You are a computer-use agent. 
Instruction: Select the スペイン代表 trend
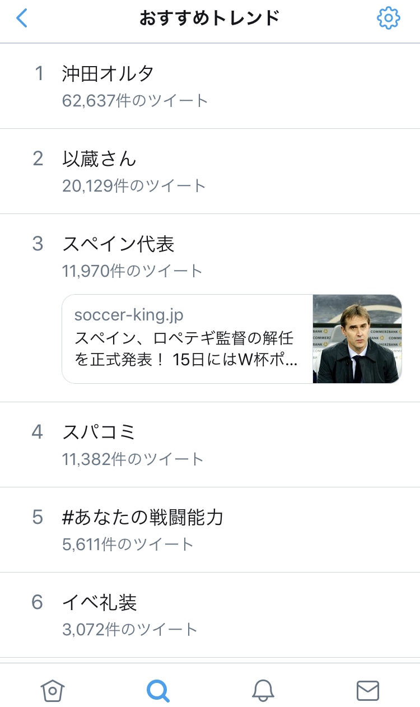coord(118,244)
